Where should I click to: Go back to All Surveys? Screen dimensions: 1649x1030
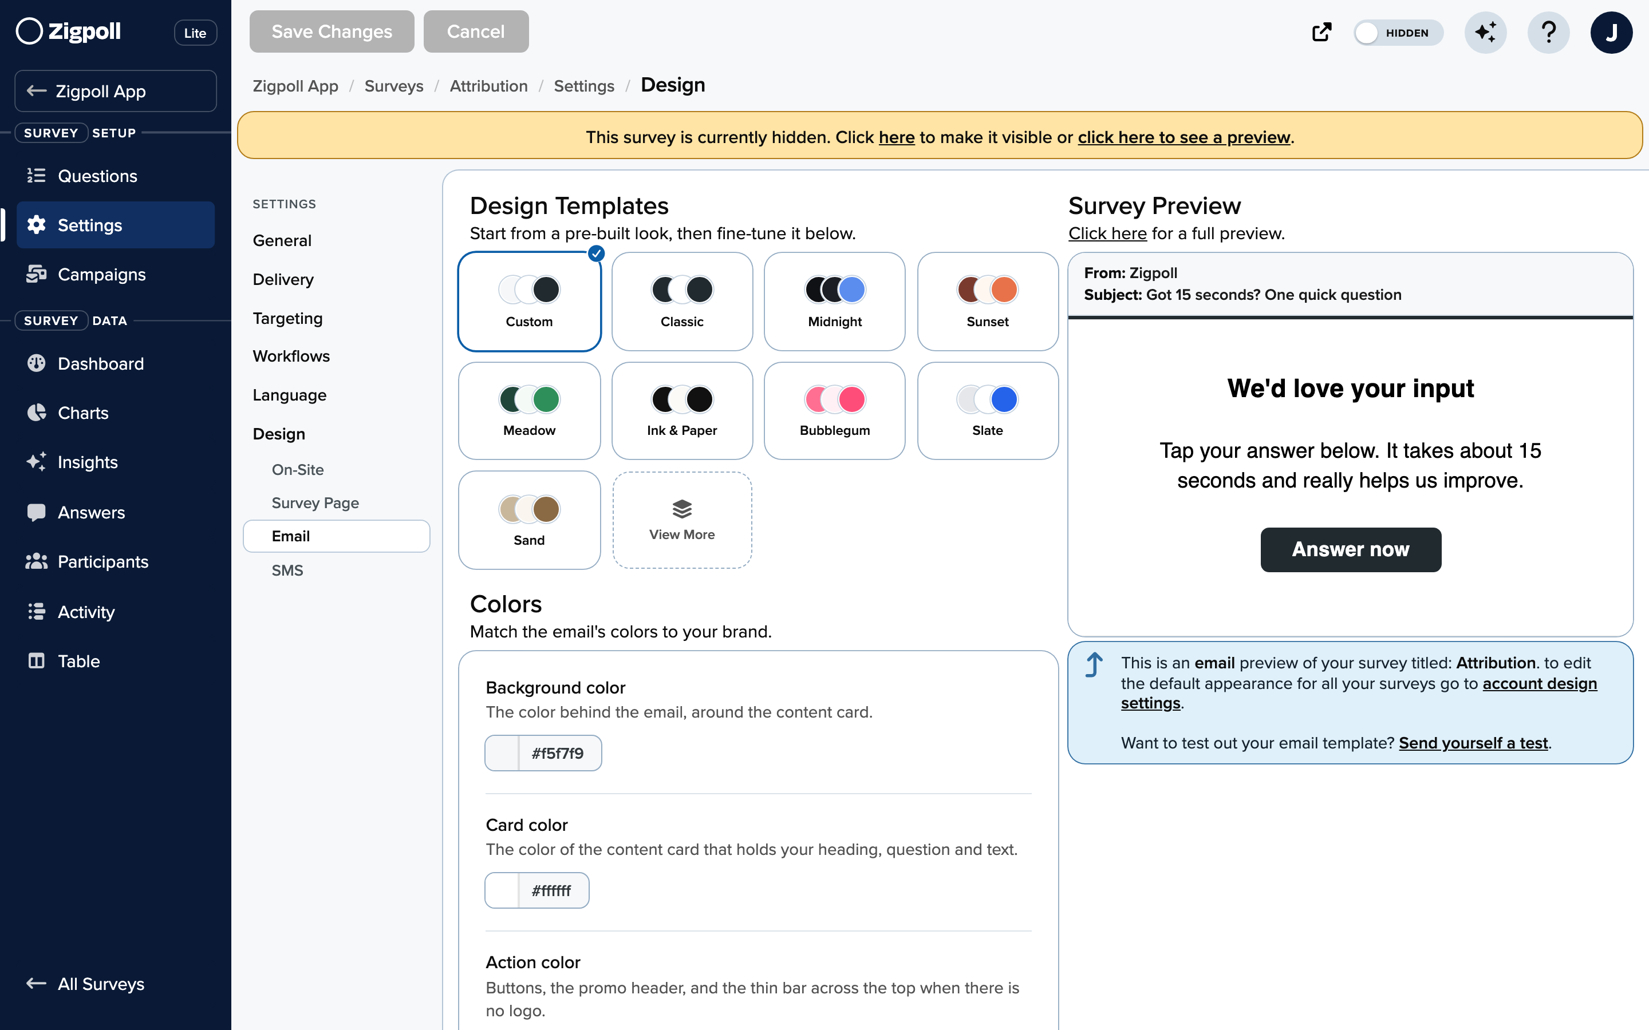coord(86,984)
